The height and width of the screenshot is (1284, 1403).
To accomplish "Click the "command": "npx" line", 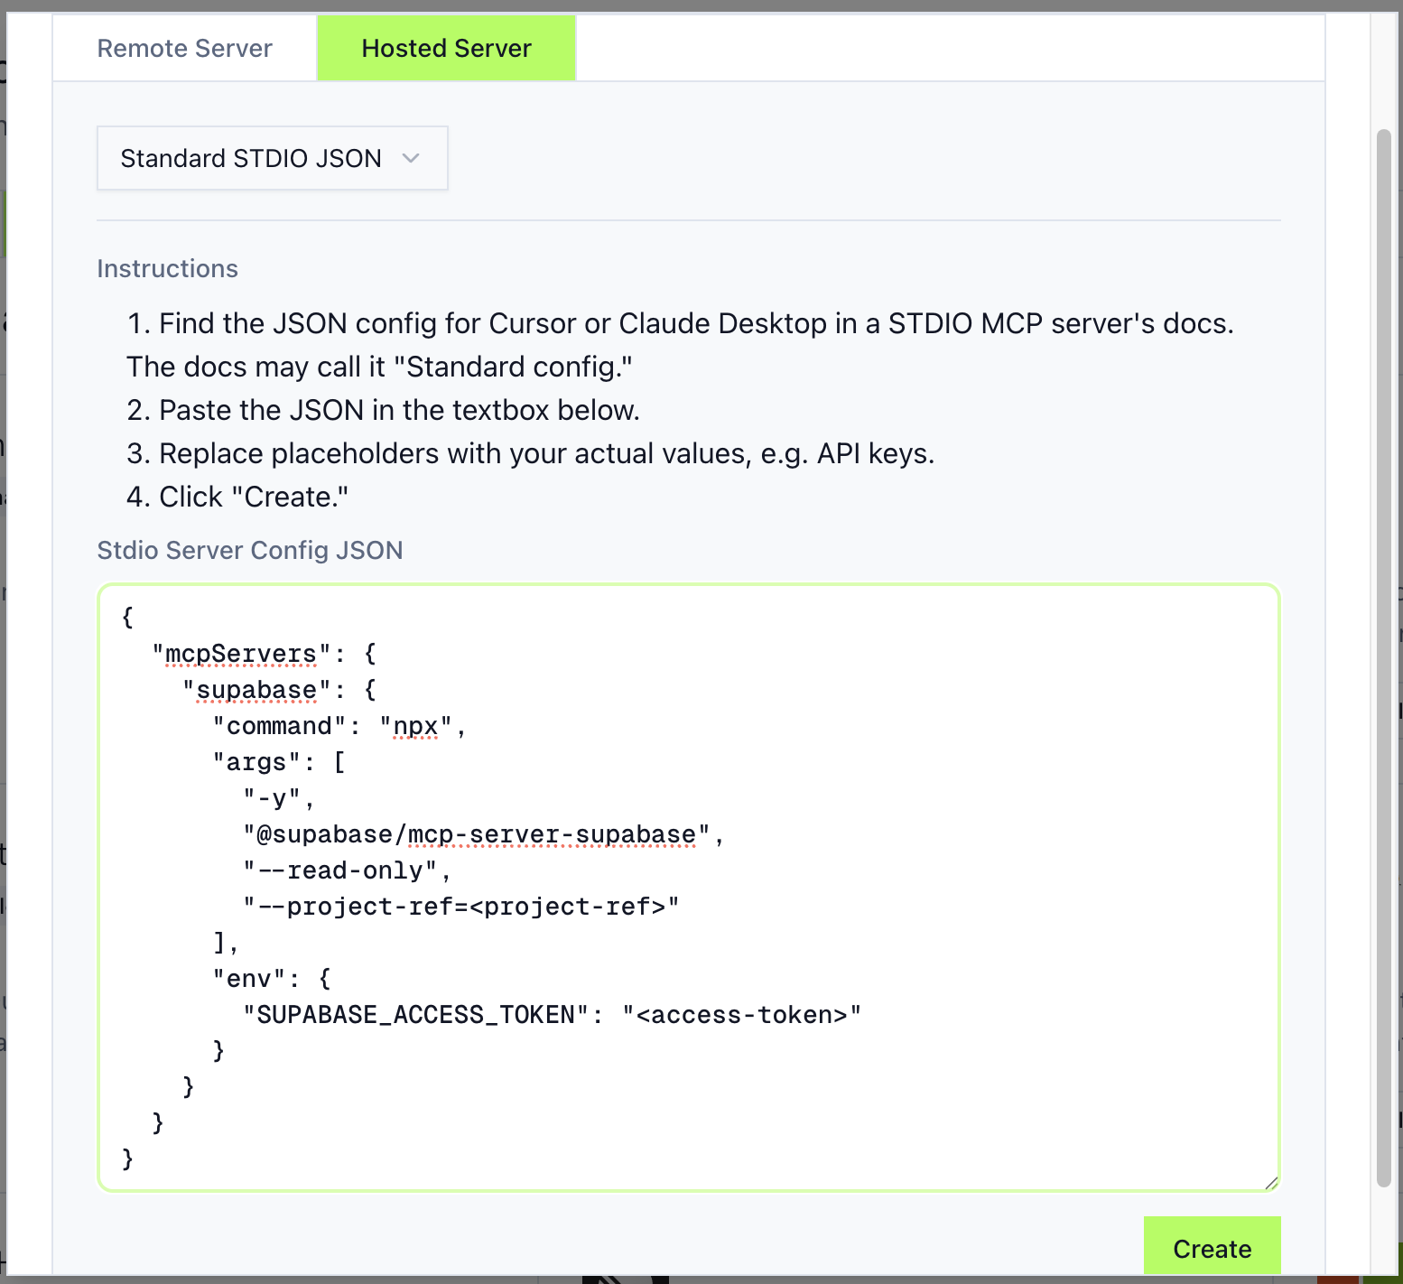I will (339, 726).
